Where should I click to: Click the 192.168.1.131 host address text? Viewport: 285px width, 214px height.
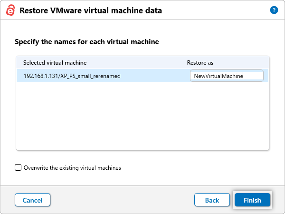[x=39, y=76]
